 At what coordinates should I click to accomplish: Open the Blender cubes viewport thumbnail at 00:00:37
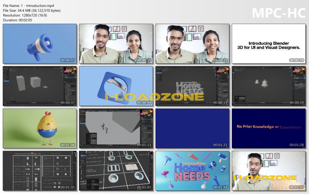tap(40, 86)
